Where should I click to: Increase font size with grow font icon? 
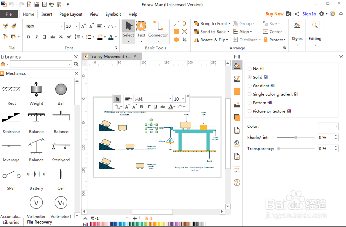(x=83, y=26)
